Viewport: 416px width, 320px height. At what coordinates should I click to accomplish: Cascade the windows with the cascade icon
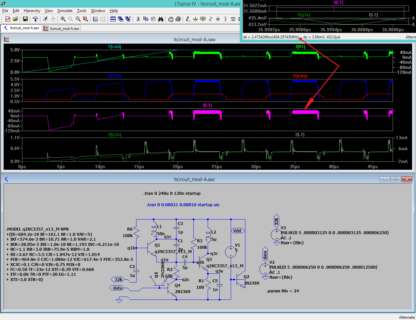click(x=121, y=19)
